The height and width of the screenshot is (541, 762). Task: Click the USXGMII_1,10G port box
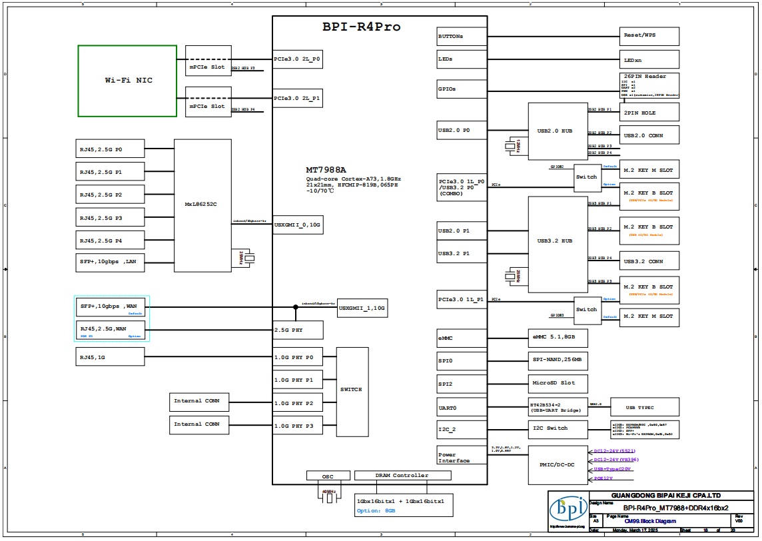click(362, 308)
